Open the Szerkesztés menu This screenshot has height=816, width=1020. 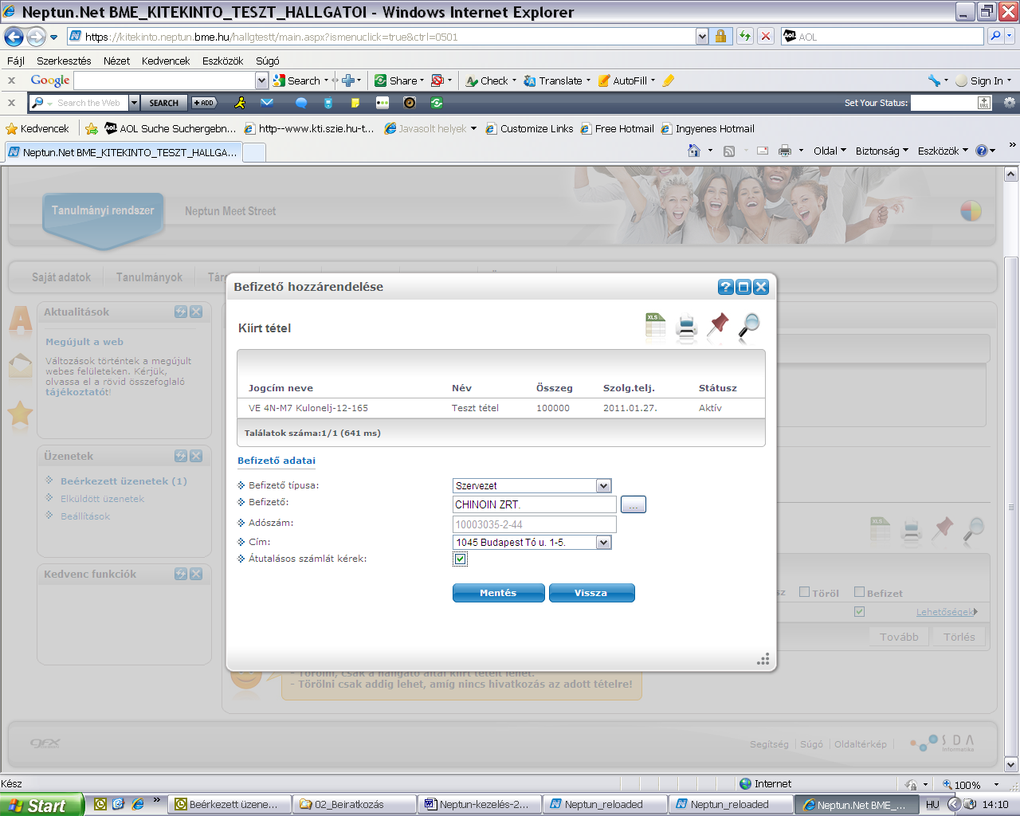pyautogui.click(x=64, y=61)
